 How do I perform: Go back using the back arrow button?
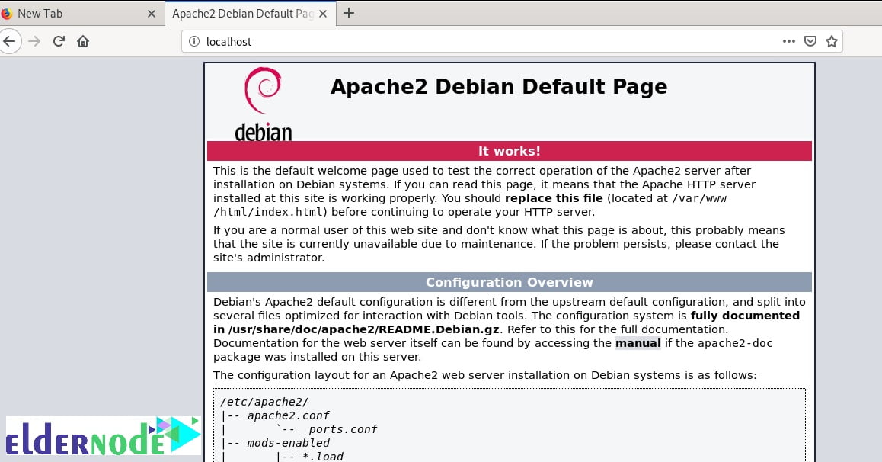click(x=9, y=41)
